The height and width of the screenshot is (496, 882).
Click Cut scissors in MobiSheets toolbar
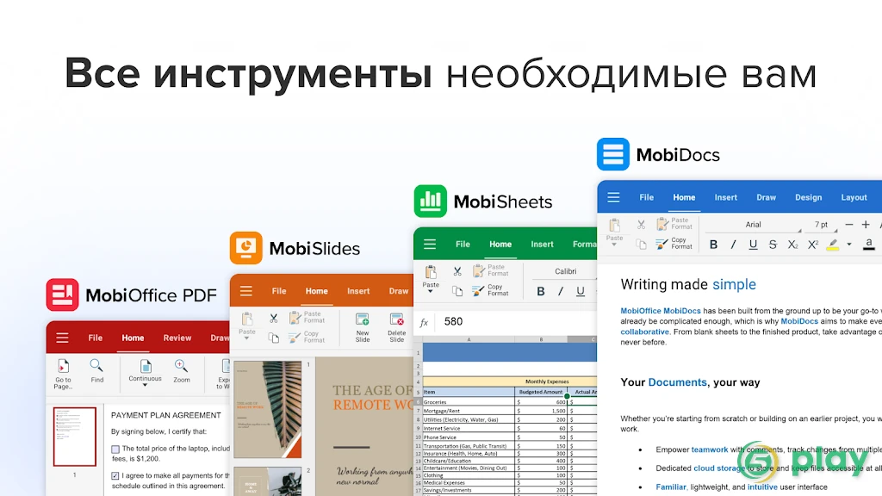[457, 271]
